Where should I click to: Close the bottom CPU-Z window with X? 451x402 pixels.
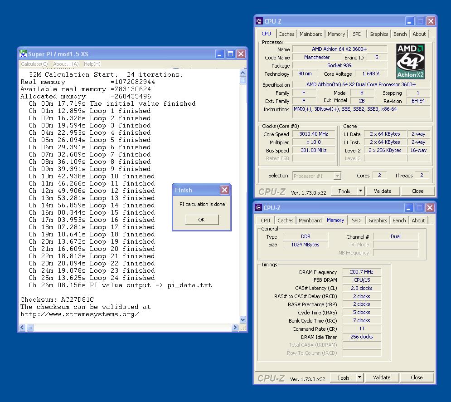pos(430,208)
